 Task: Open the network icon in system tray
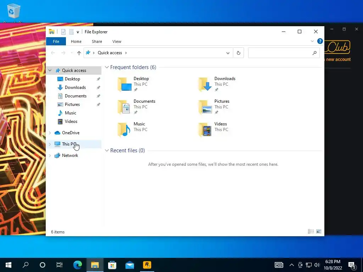tap(309, 265)
